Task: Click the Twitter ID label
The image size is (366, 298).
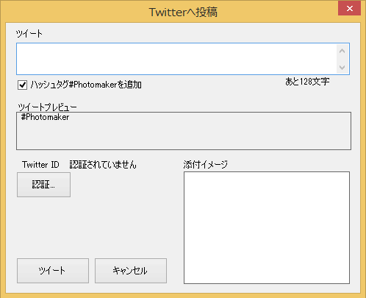Action: pyautogui.click(x=40, y=165)
